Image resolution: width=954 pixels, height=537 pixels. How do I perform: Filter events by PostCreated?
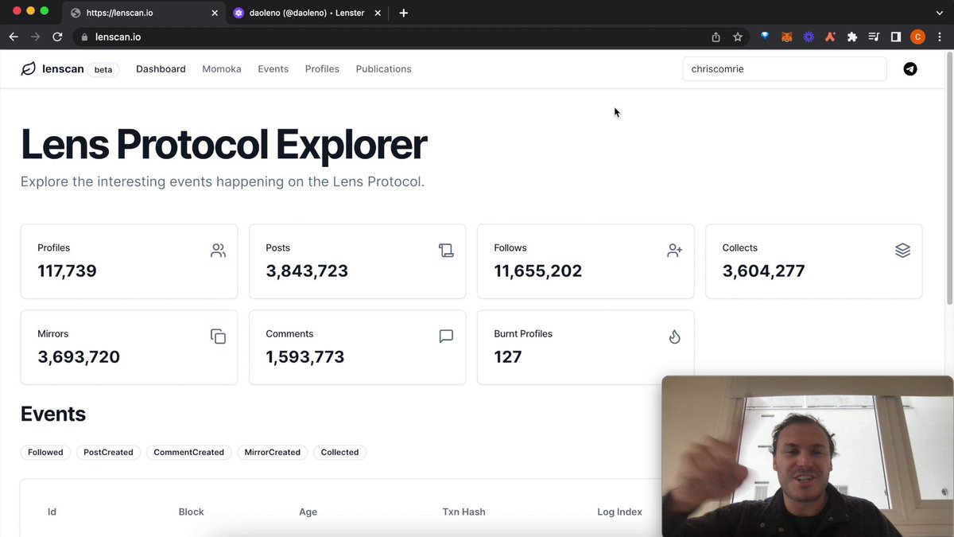[108, 452]
